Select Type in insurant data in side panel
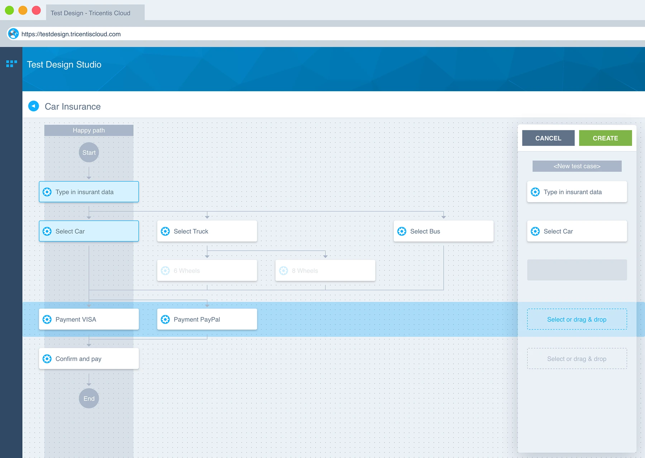 point(577,192)
